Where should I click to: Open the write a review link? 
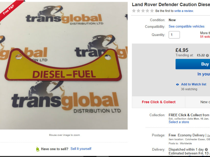pos(184,11)
